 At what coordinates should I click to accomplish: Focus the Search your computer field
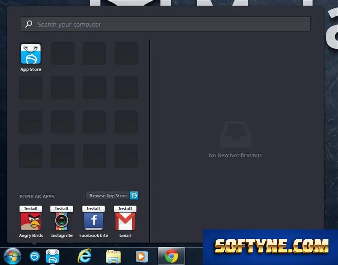165,24
